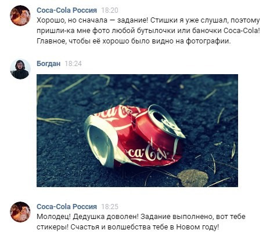Open Богдан's profile avatar
277x241 pixels.
pyautogui.click(x=20, y=69)
